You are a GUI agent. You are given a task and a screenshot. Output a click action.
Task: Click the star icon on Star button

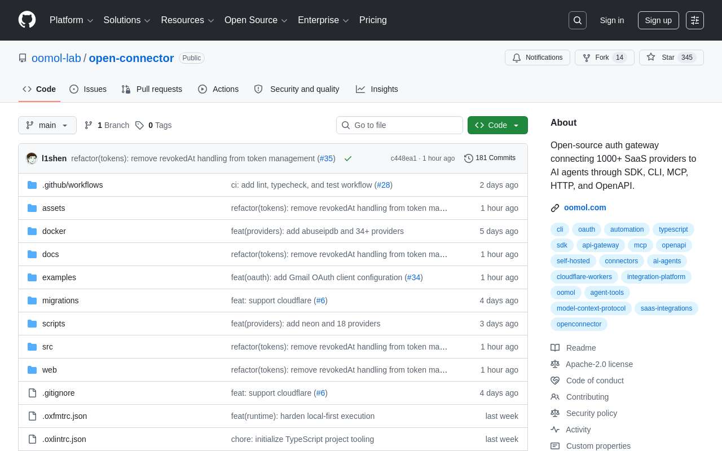[x=651, y=57]
